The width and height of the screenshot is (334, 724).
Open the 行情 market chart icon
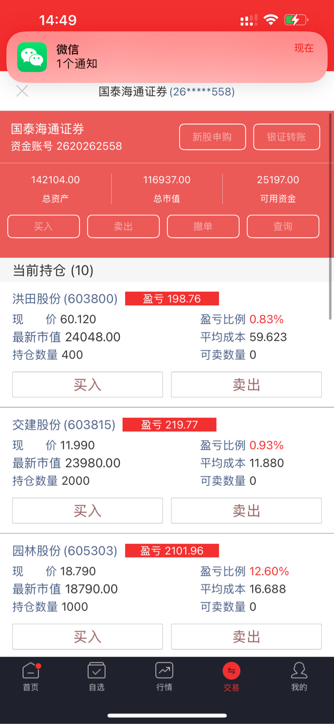pyautogui.click(x=164, y=671)
